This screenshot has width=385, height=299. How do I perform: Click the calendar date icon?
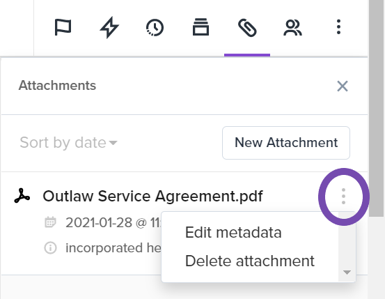point(50,222)
